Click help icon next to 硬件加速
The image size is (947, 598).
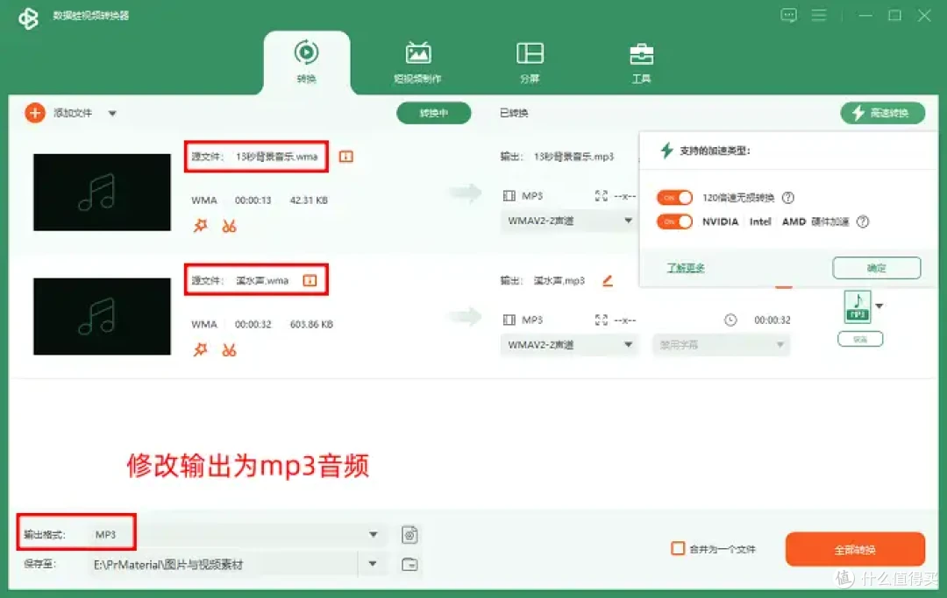click(x=863, y=222)
